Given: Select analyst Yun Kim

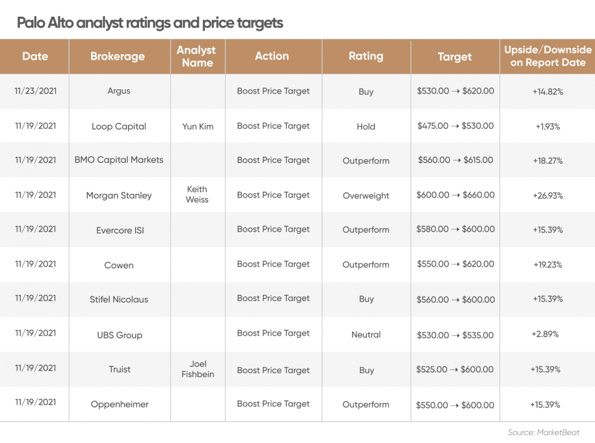Looking at the screenshot, I should 198,126.
